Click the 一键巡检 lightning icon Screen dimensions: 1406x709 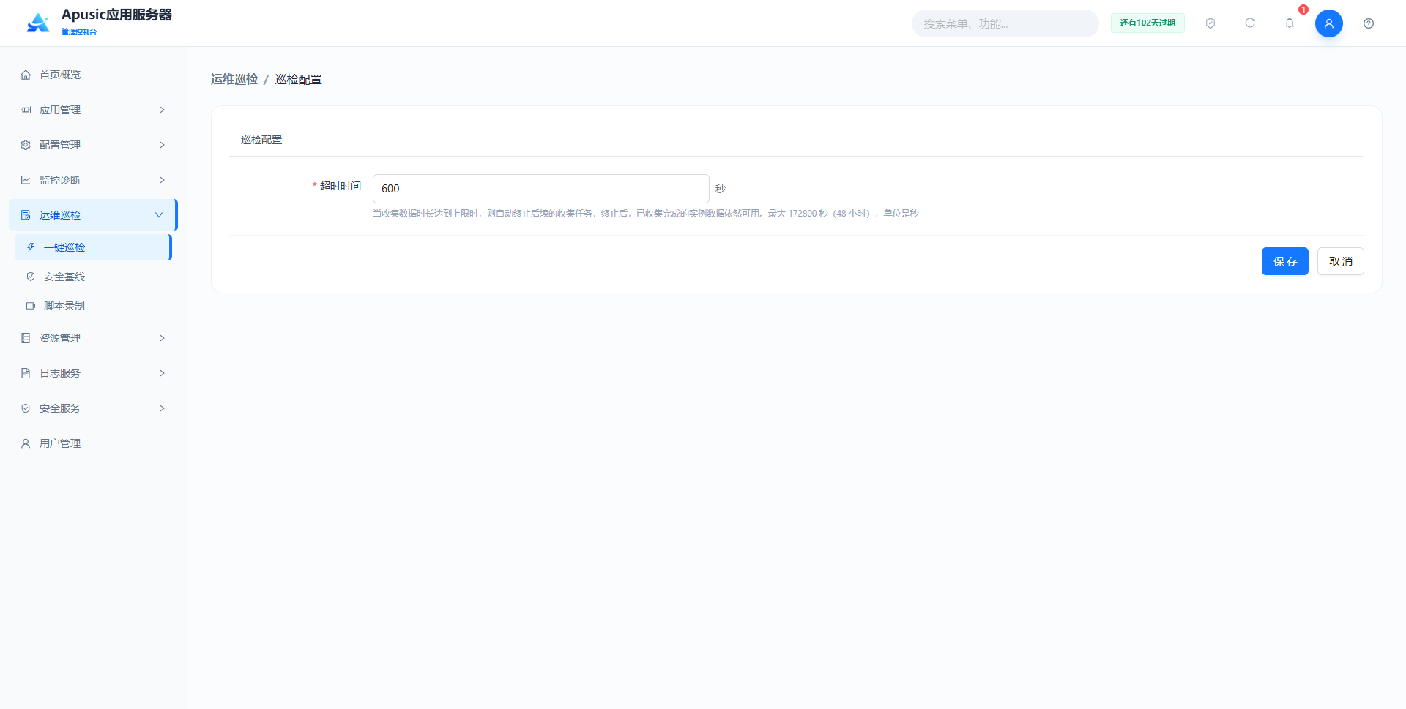pyautogui.click(x=31, y=247)
